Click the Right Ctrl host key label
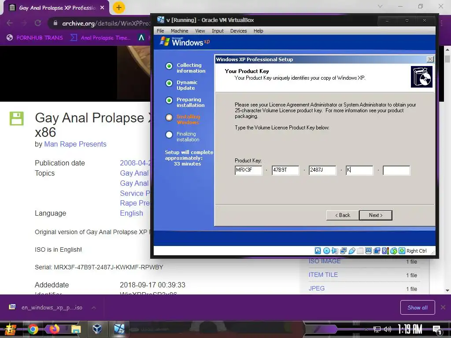The width and height of the screenshot is (451, 338). [x=416, y=251]
